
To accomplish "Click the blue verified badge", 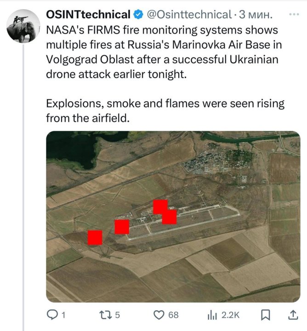I will (x=138, y=15).
